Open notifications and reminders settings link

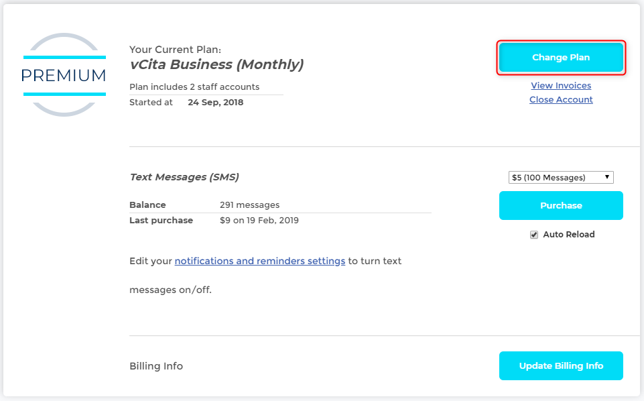[260, 261]
